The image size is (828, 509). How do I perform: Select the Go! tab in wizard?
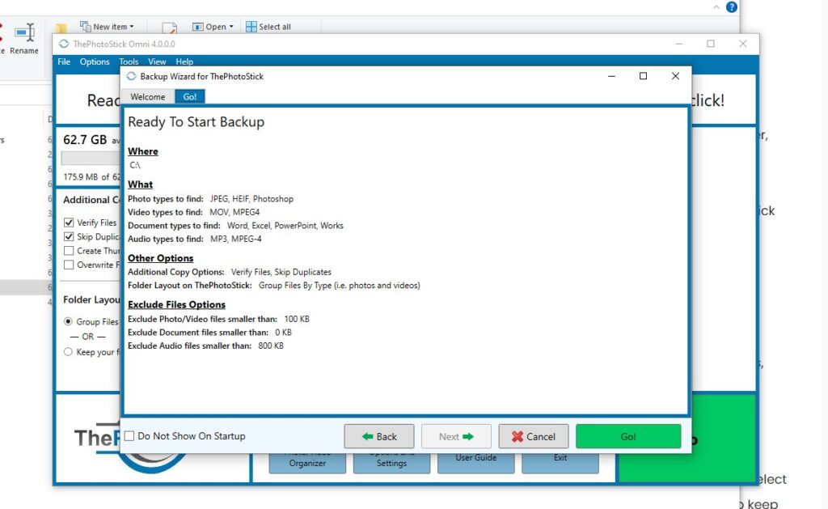[190, 97]
